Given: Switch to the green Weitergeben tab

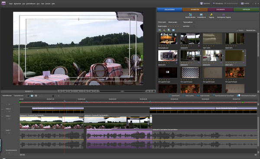Looking at the screenshot, I should 246,10.
